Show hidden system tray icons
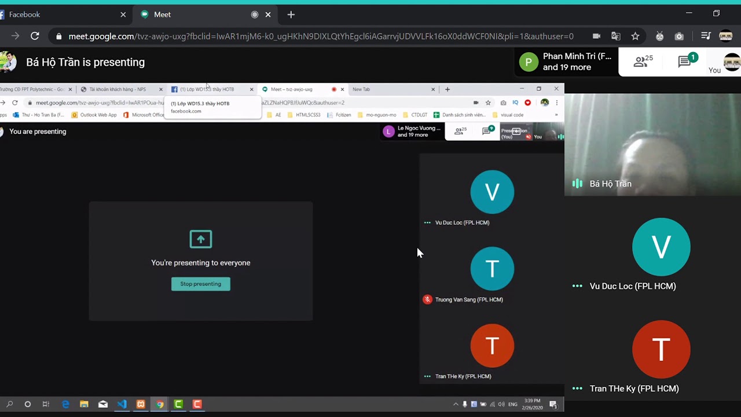The image size is (741, 417). click(456, 404)
